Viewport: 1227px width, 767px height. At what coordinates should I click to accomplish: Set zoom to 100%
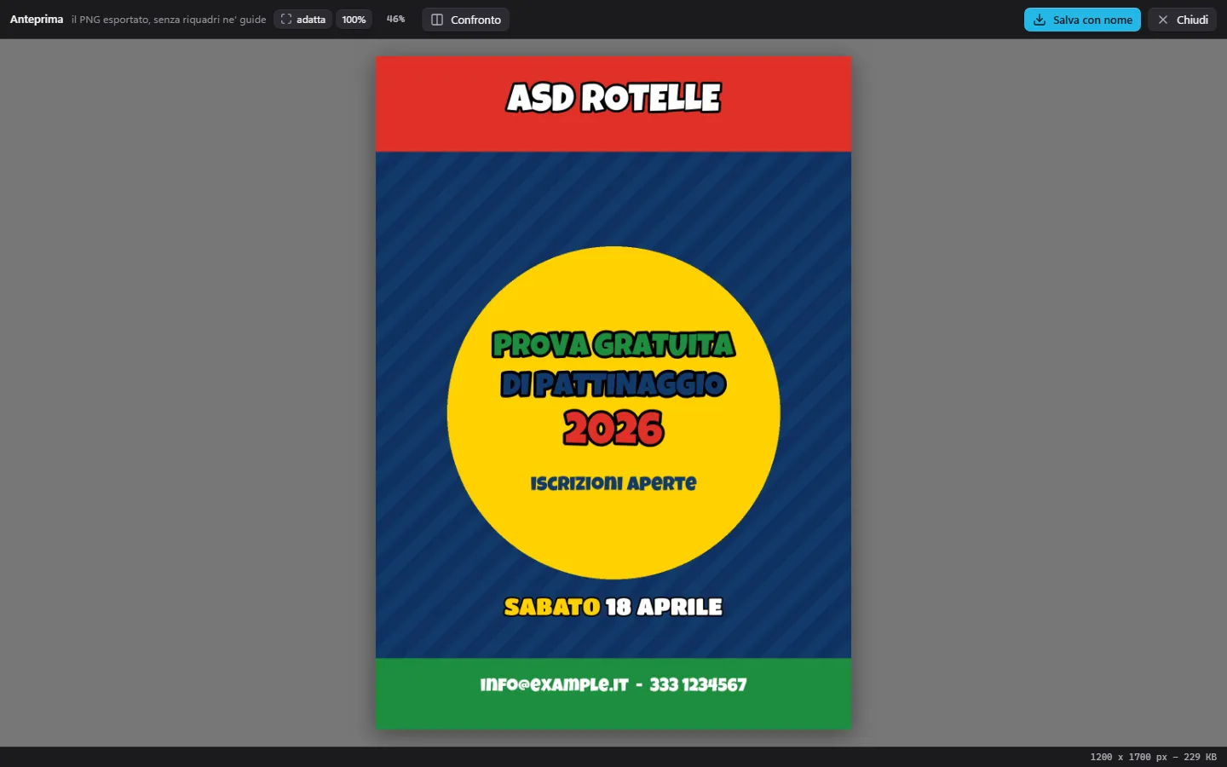coord(354,20)
